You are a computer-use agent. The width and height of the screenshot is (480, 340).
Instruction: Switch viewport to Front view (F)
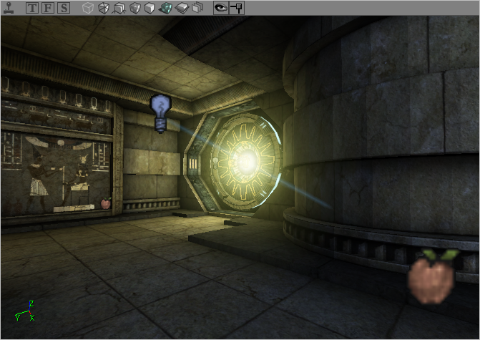tap(49, 9)
